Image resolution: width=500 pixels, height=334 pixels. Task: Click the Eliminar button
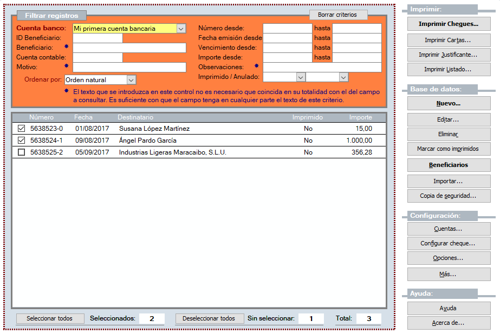(x=449, y=133)
